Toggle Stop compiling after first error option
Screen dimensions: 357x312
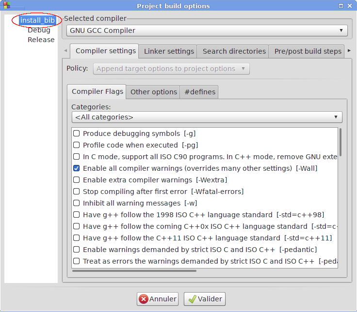click(76, 192)
